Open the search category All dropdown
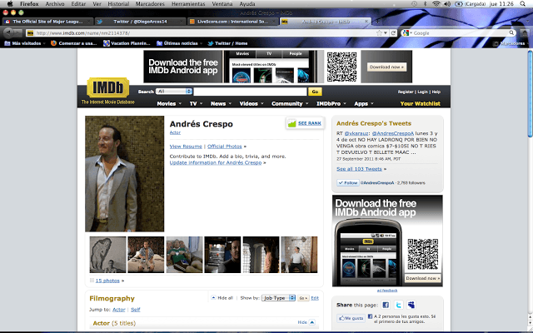This screenshot has width=533, height=333. tap(174, 92)
